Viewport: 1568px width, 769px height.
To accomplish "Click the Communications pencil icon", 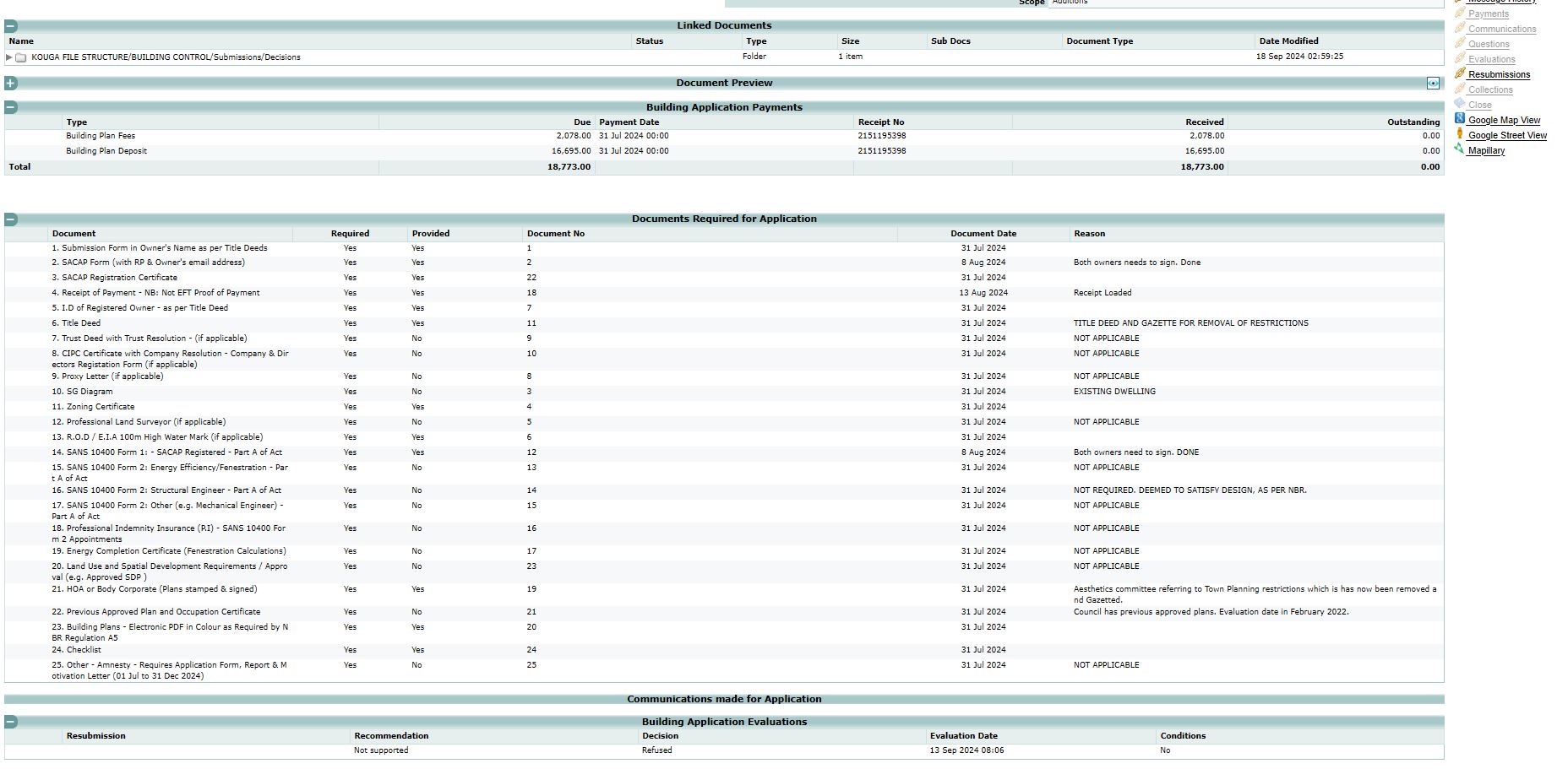I will pyautogui.click(x=1460, y=28).
